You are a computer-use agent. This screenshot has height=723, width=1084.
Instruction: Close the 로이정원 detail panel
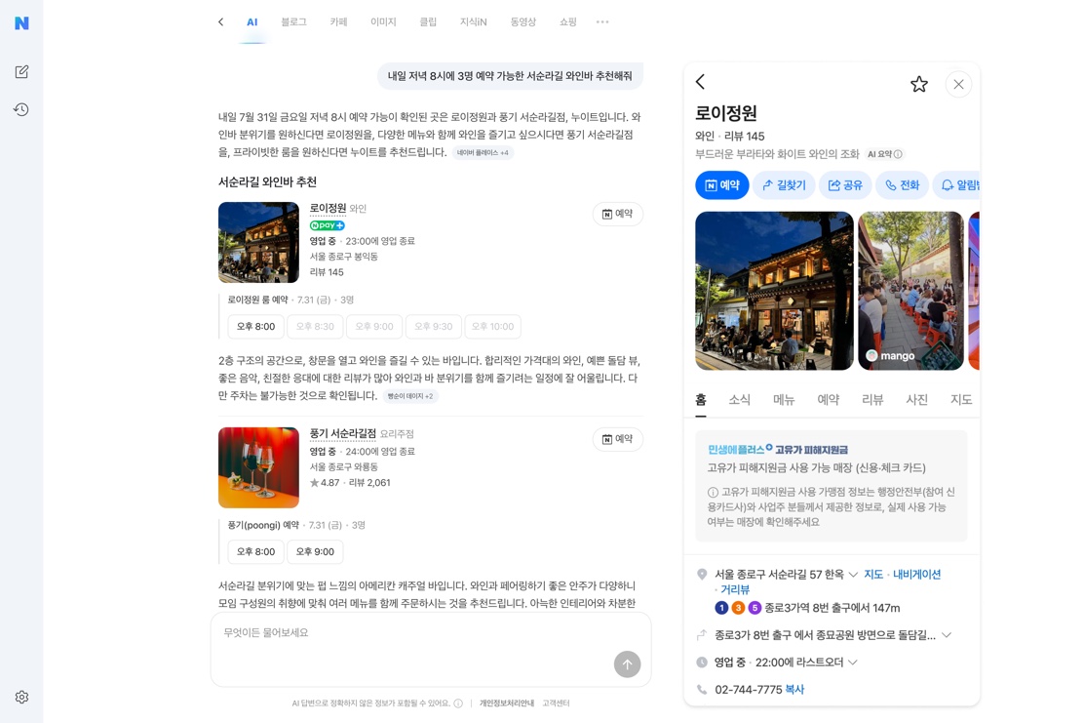pos(958,85)
